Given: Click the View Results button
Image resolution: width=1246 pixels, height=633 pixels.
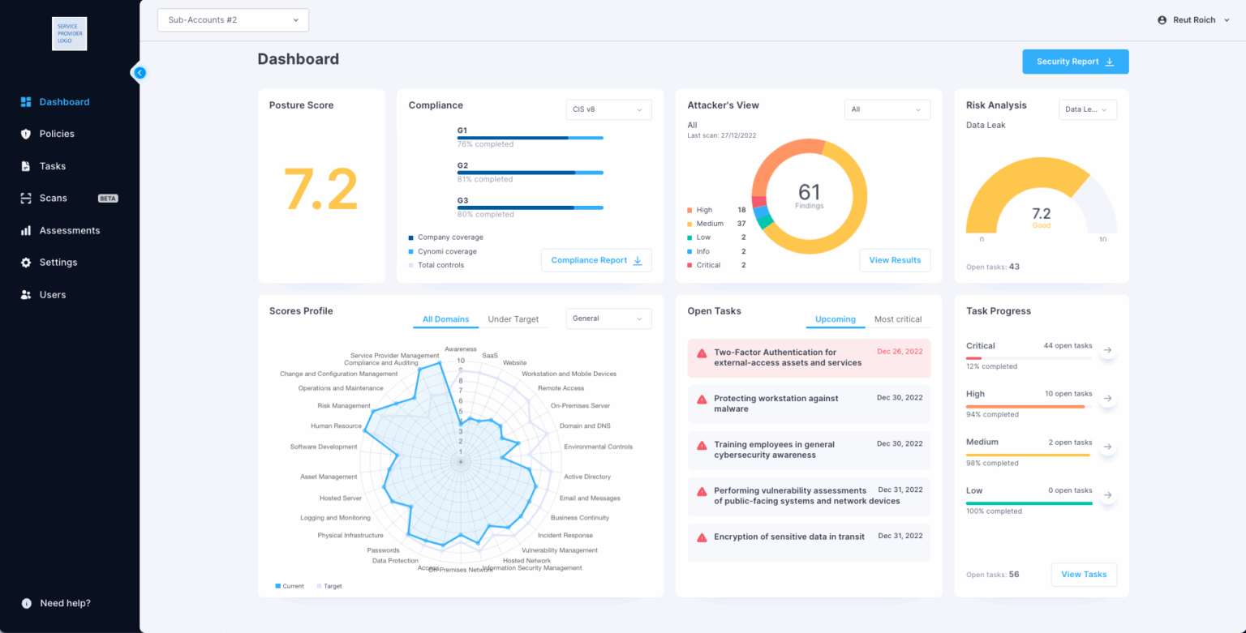Looking at the screenshot, I should click(895, 260).
